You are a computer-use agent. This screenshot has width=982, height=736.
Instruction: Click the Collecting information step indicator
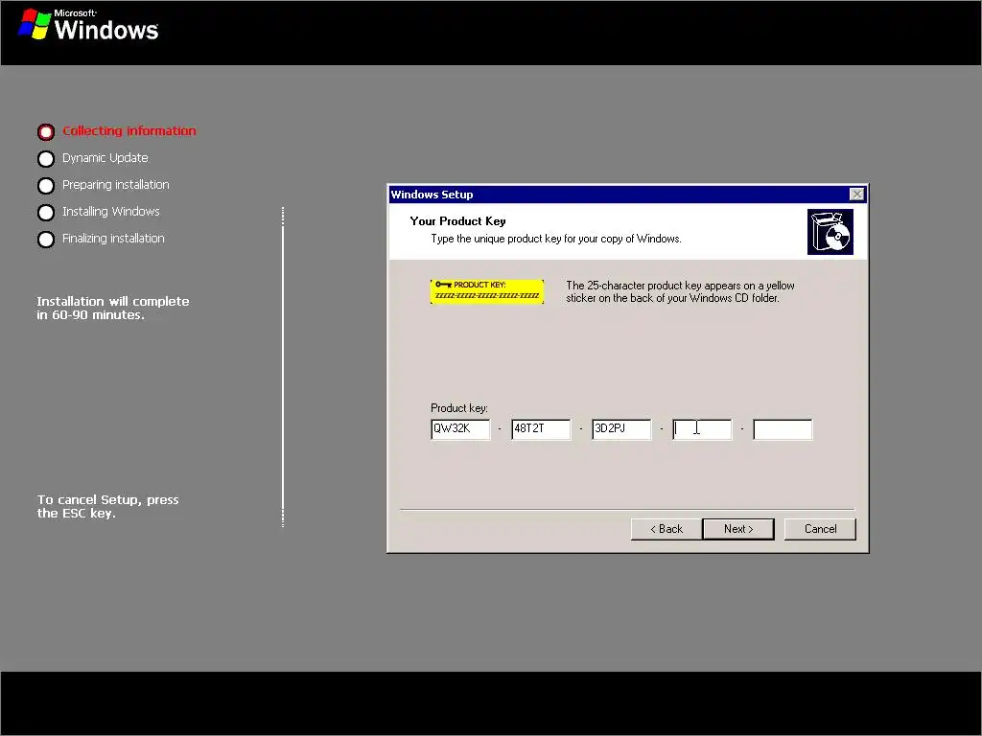pos(46,132)
